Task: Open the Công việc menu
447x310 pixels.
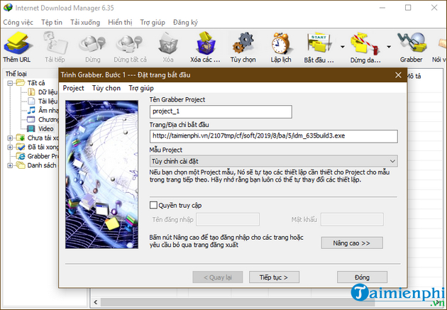Action: (18, 23)
